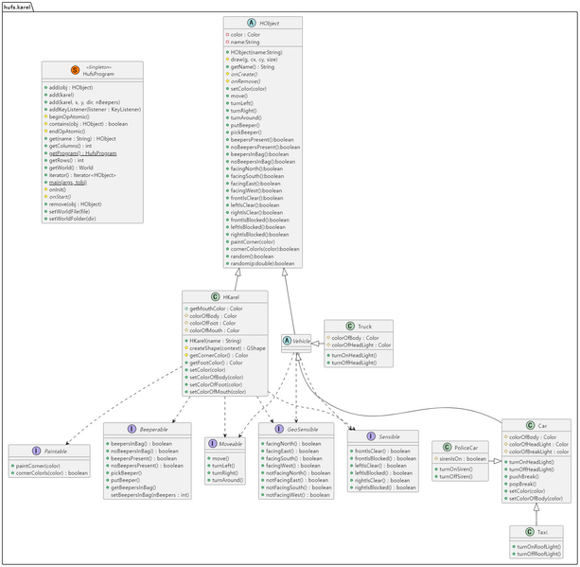Image resolution: width=580 pixels, height=567 pixels.
Task: Click 'iterator() : Iterator<HObject>' method
Action: coord(82,175)
